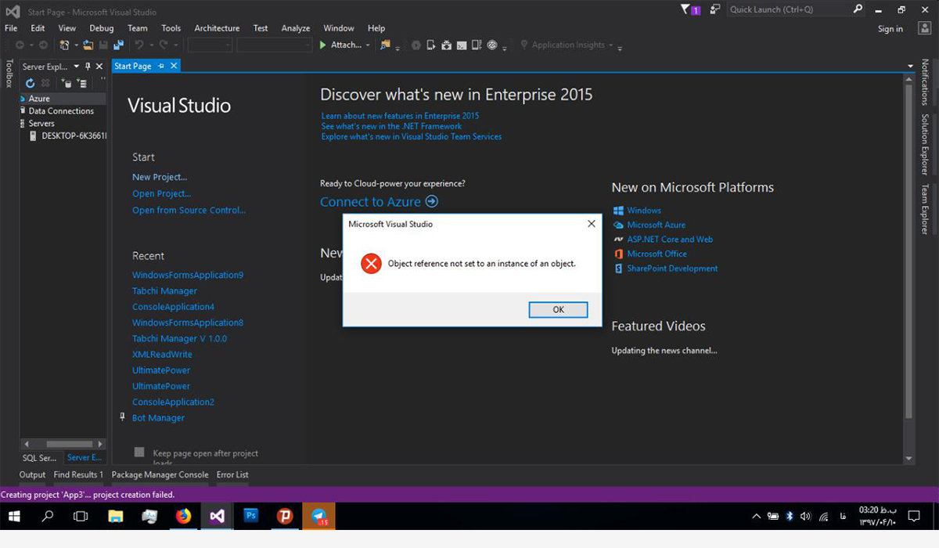Click the Quick Launch search box
This screenshot has width=939, height=548.
pyautogui.click(x=789, y=9)
